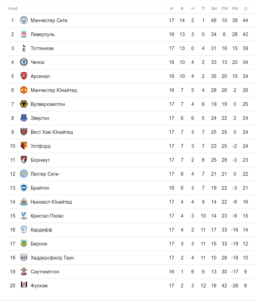
Task: Open the Лестер Сити team page
Action: [x=45, y=174]
